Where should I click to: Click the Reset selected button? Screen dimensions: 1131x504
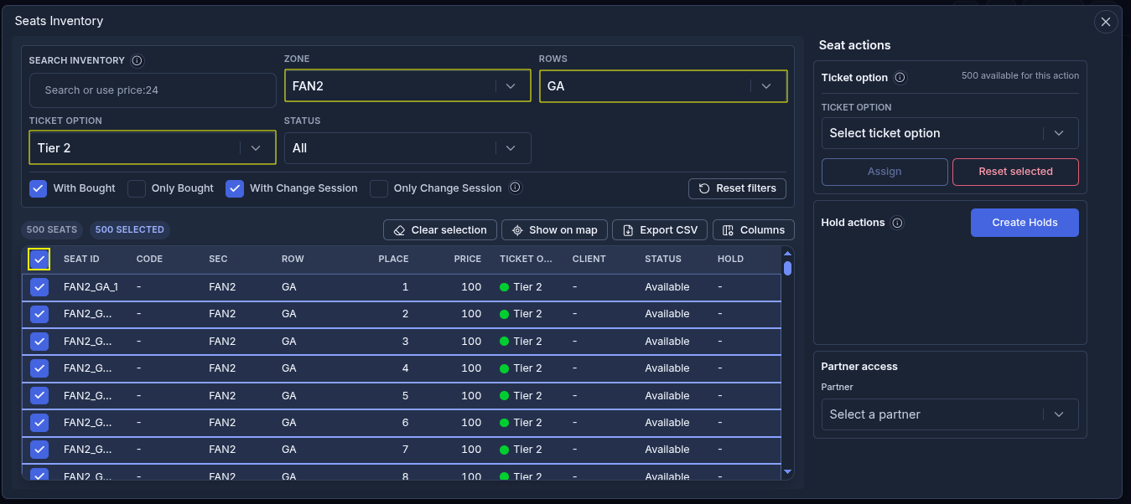pyautogui.click(x=1015, y=172)
